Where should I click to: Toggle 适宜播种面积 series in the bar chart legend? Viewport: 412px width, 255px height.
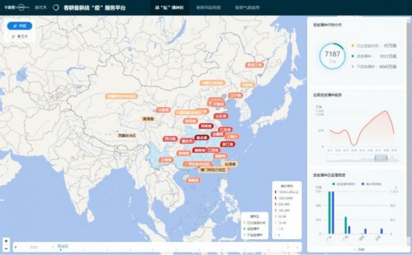click(343, 184)
